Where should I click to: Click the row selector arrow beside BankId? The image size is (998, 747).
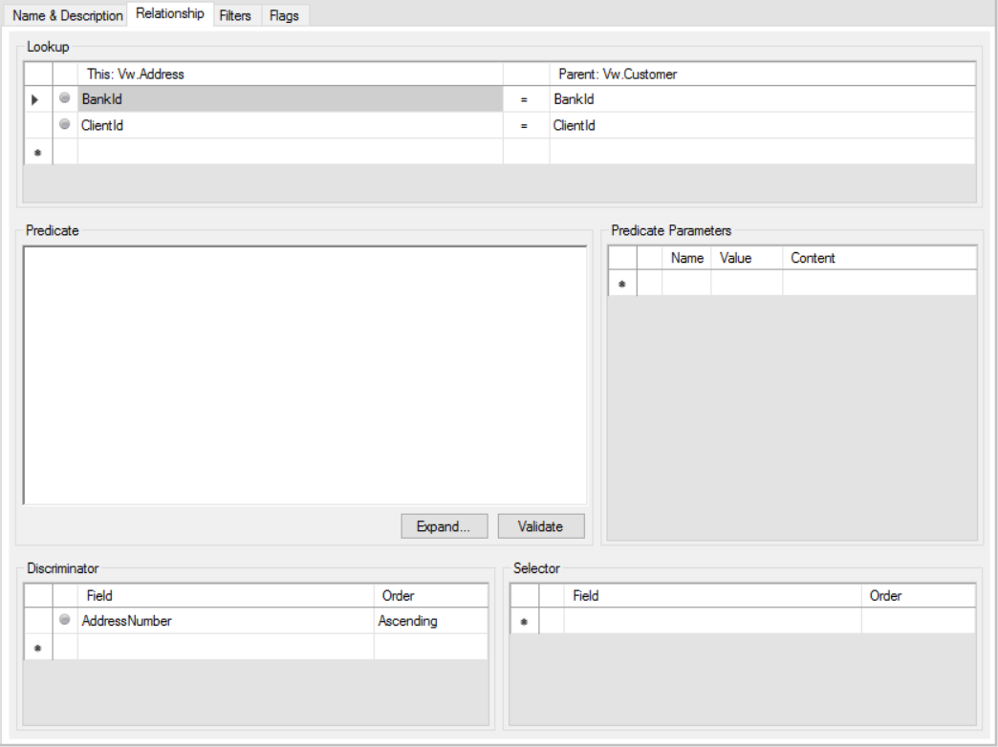[34, 97]
